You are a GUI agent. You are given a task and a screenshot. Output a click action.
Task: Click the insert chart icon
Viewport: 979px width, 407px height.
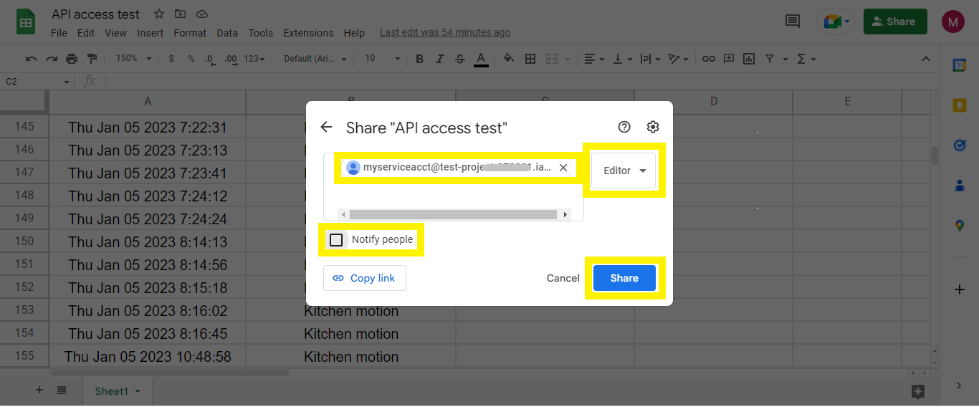pos(749,59)
